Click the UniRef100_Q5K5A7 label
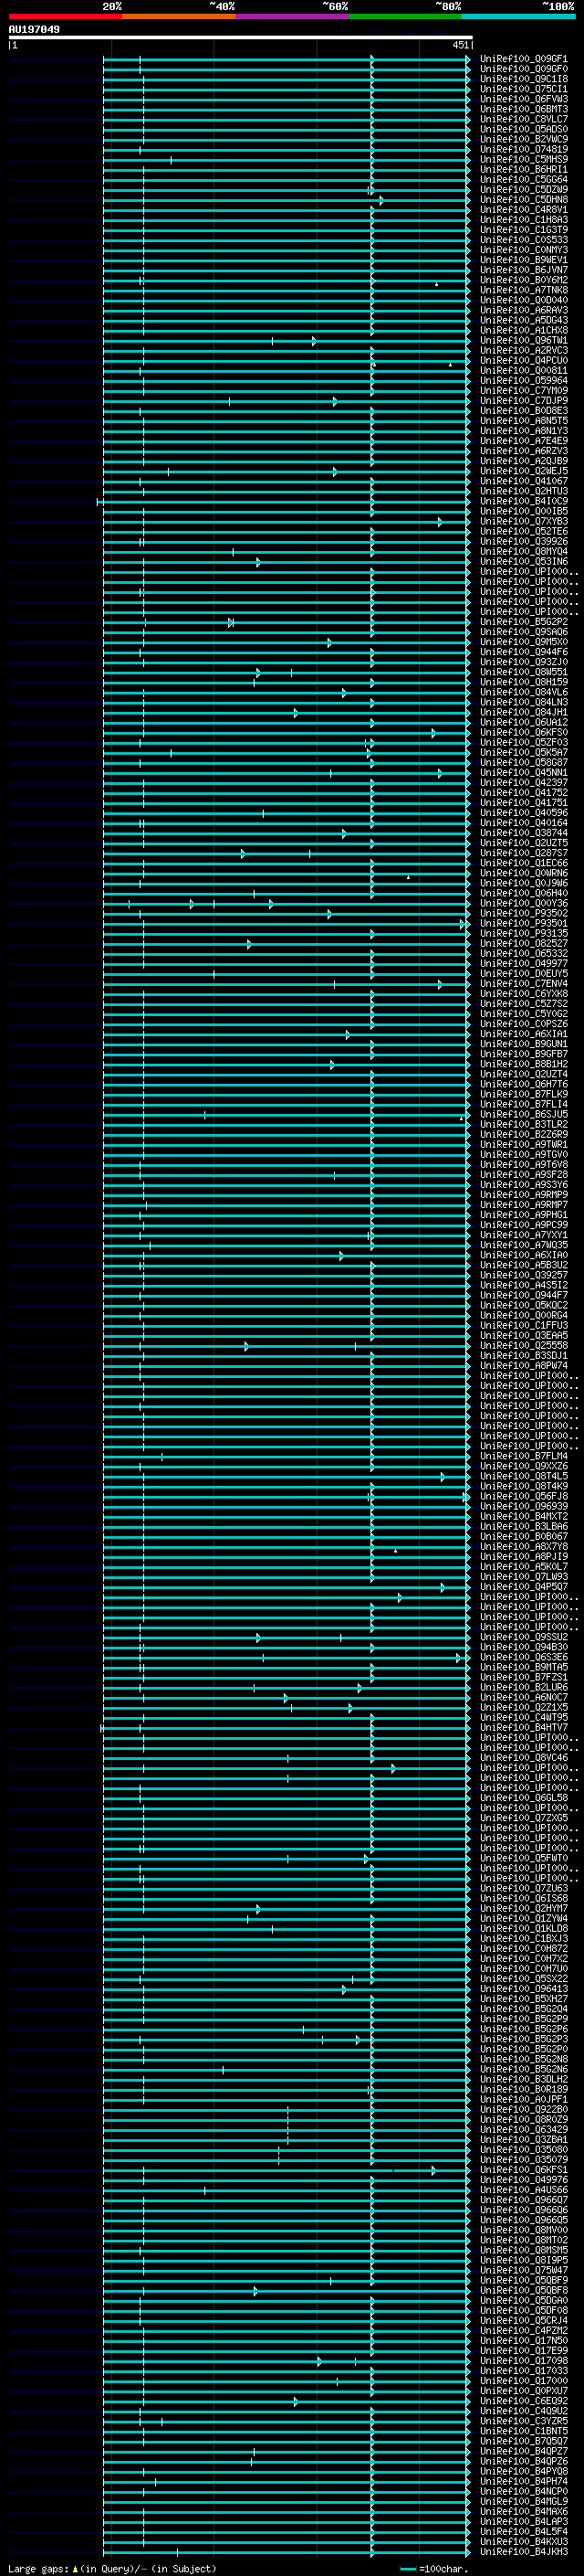 tap(524, 753)
